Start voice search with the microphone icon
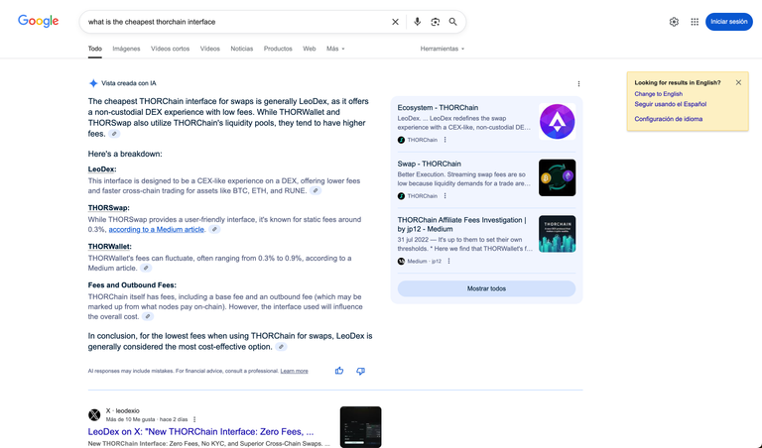Image resolution: width=762 pixels, height=448 pixels. tap(417, 22)
